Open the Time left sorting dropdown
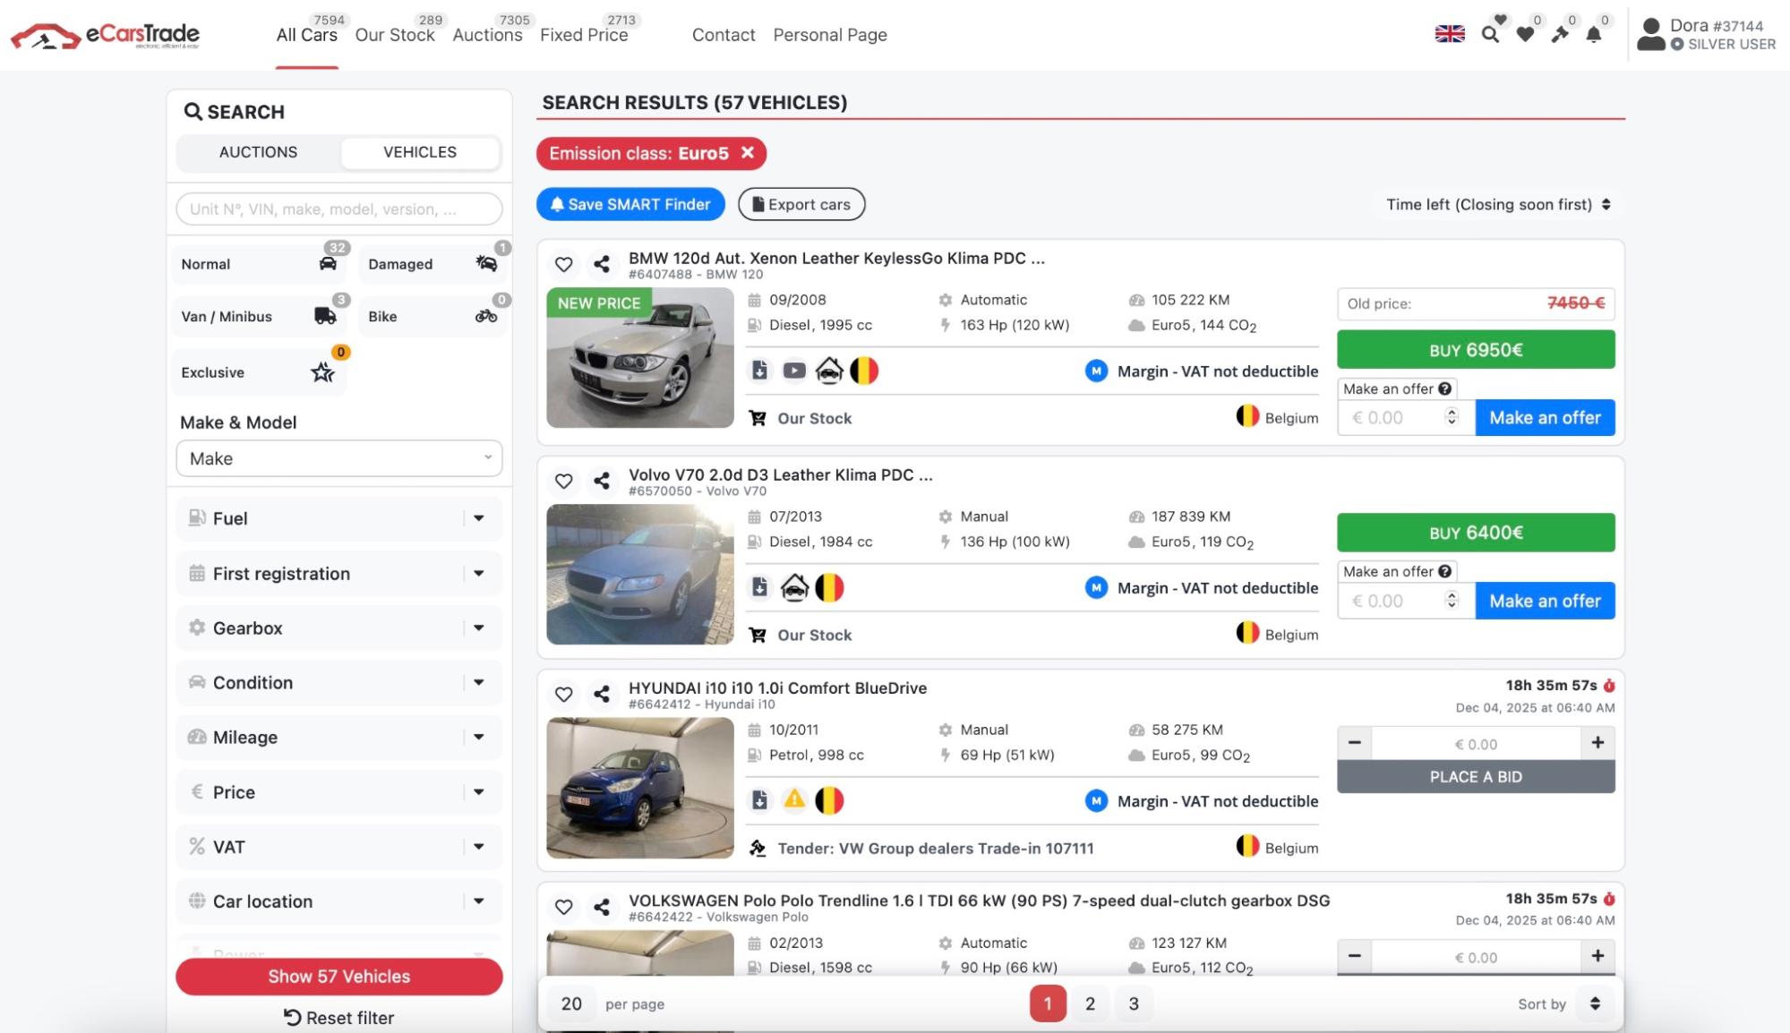The image size is (1790, 1033). [x=1497, y=204]
